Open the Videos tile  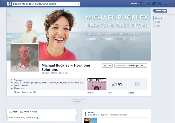(137, 84)
